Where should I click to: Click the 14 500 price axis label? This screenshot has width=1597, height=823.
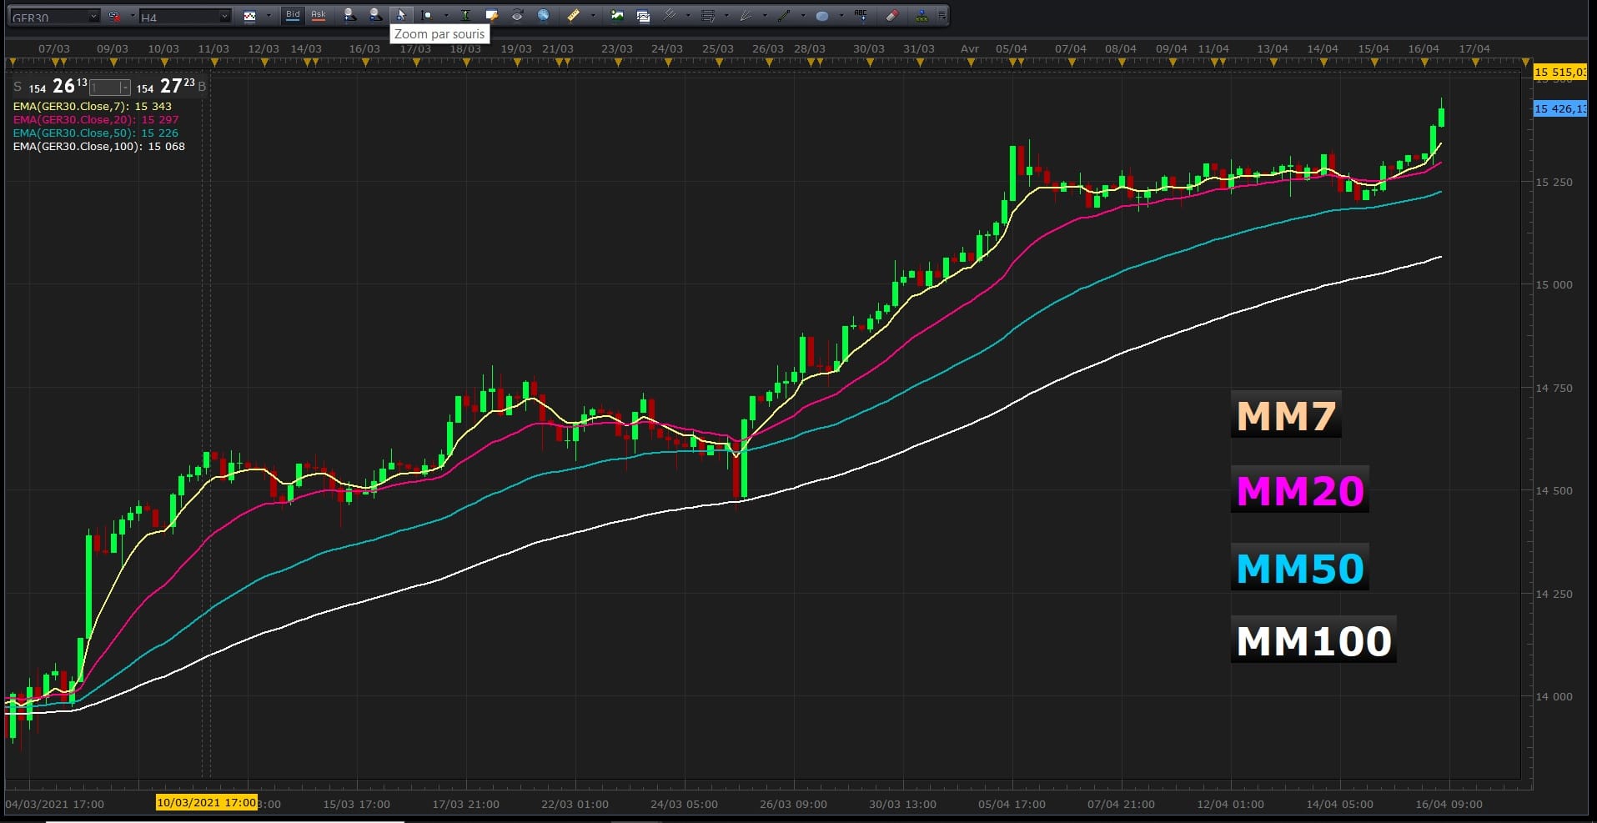click(1554, 490)
